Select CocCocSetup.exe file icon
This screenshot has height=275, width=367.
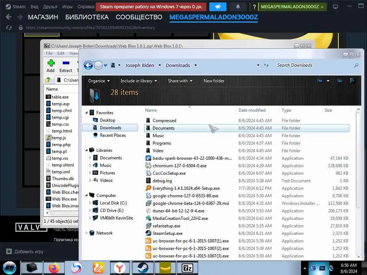point(148,173)
